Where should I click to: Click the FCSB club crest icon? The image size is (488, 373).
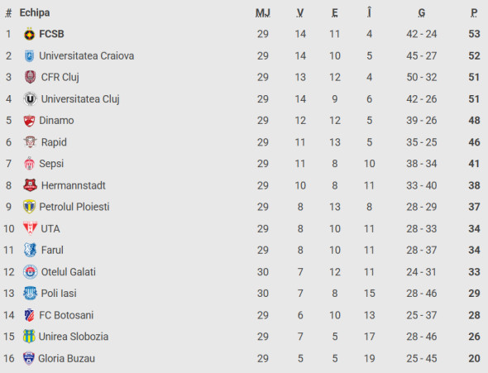tap(30, 34)
